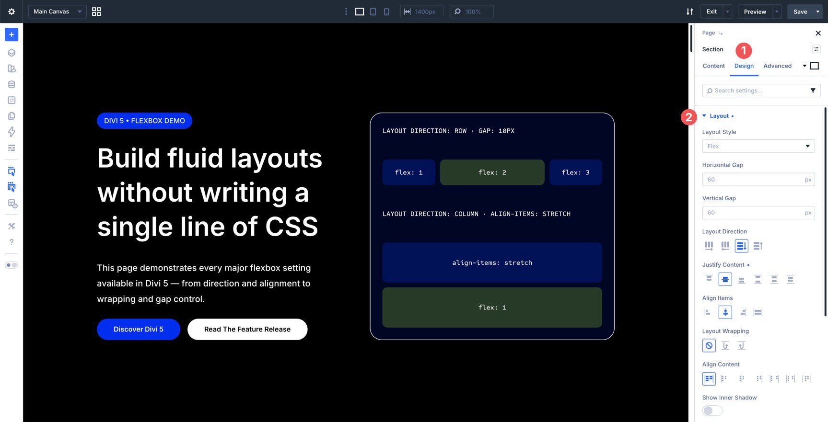The image size is (828, 422).
Task: Switch to phone view icon
Action: [x=386, y=11]
